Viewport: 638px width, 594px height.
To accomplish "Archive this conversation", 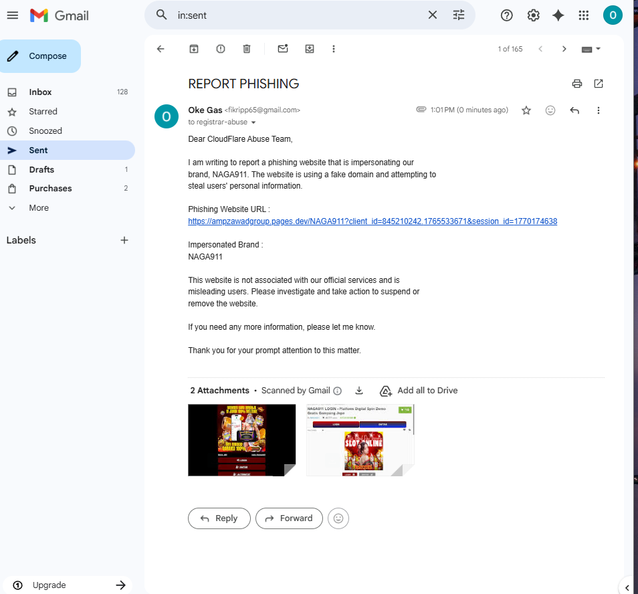I will coord(194,49).
